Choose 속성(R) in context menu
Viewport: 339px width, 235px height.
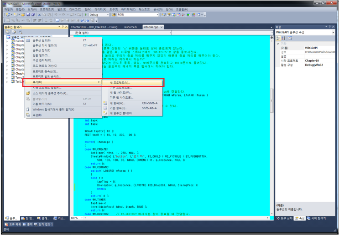coord(63,115)
